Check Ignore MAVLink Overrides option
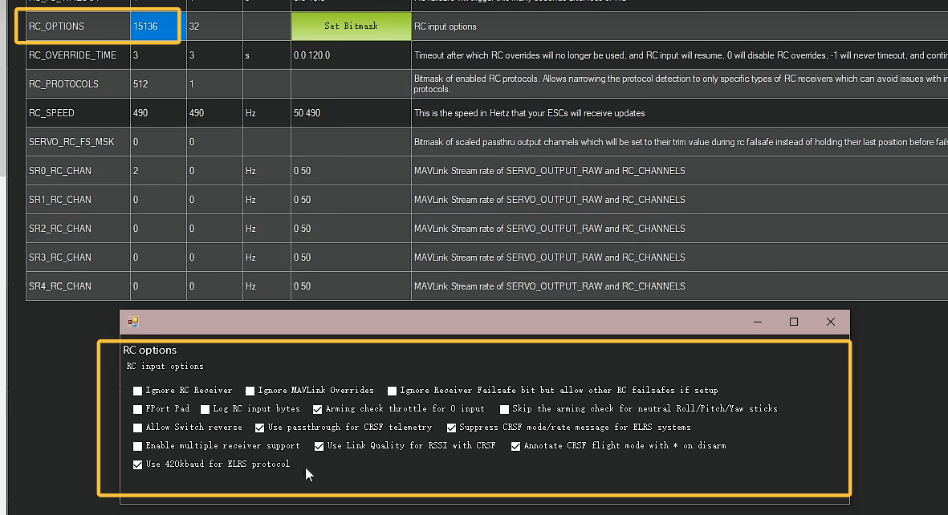 click(x=250, y=391)
